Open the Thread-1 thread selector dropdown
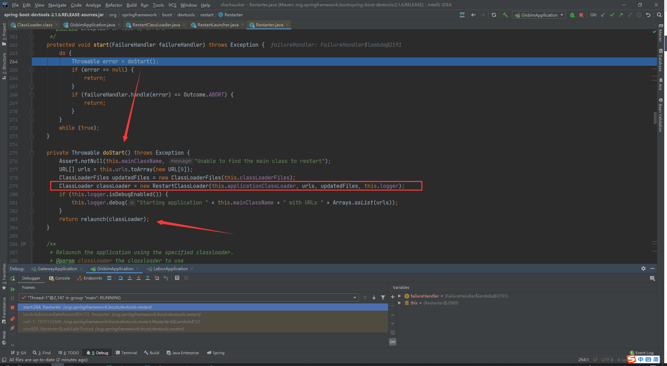 [354, 297]
